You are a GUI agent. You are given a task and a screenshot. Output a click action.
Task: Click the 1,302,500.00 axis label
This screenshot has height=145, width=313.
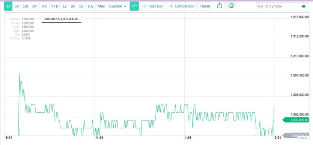pyautogui.click(x=300, y=115)
